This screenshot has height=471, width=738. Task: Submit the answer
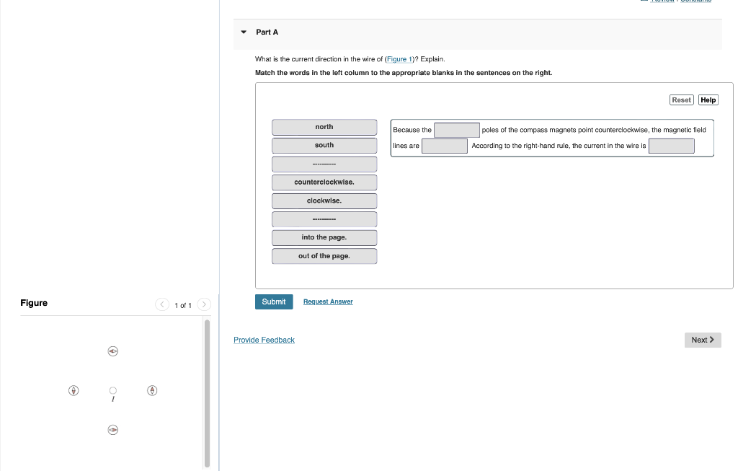coord(274,302)
